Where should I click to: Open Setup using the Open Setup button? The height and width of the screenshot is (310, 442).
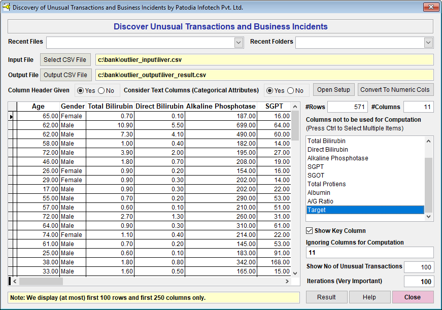click(333, 90)
